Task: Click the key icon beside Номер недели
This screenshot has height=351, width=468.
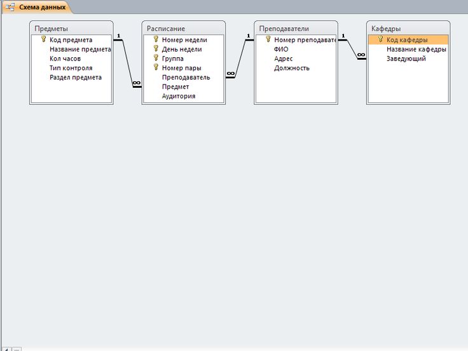Action: [x=156, y=39]
